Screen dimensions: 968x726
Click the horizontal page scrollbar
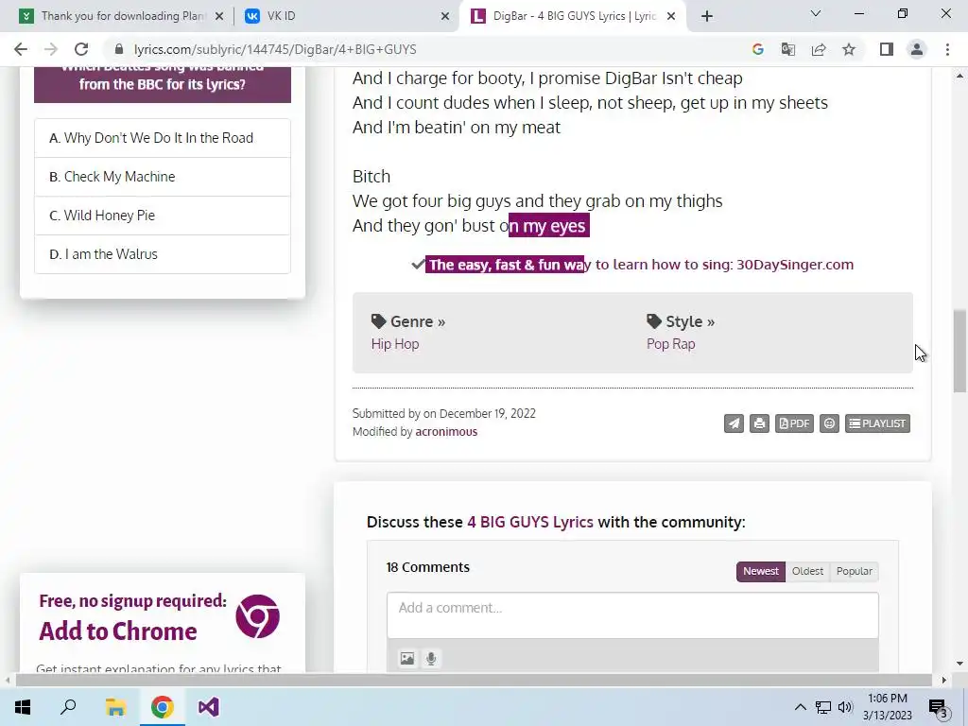(x=473, y=680)
